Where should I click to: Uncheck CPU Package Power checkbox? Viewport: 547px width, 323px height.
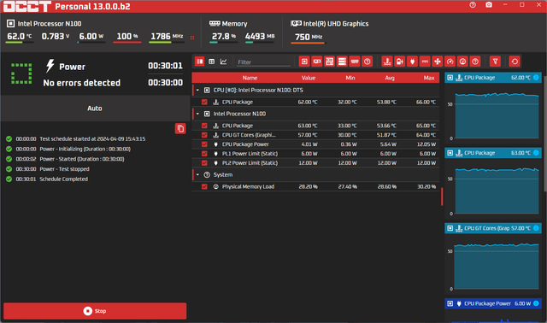point(204,144)
